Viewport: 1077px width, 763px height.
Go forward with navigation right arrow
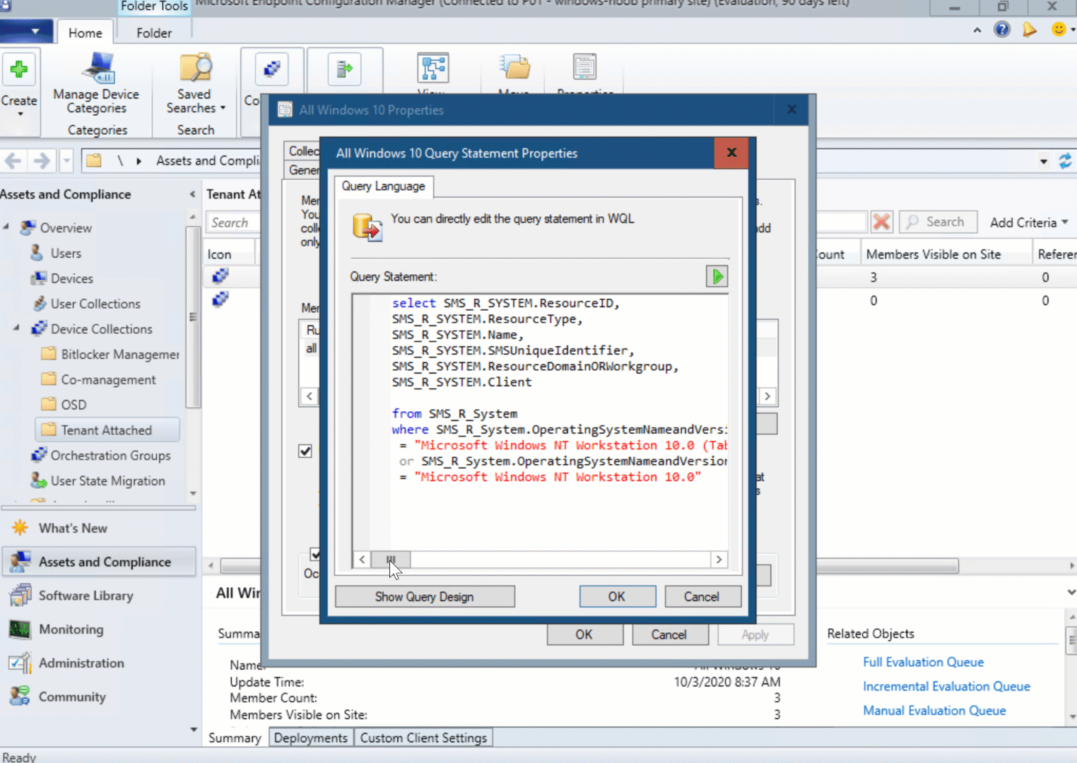pos(42,161)
